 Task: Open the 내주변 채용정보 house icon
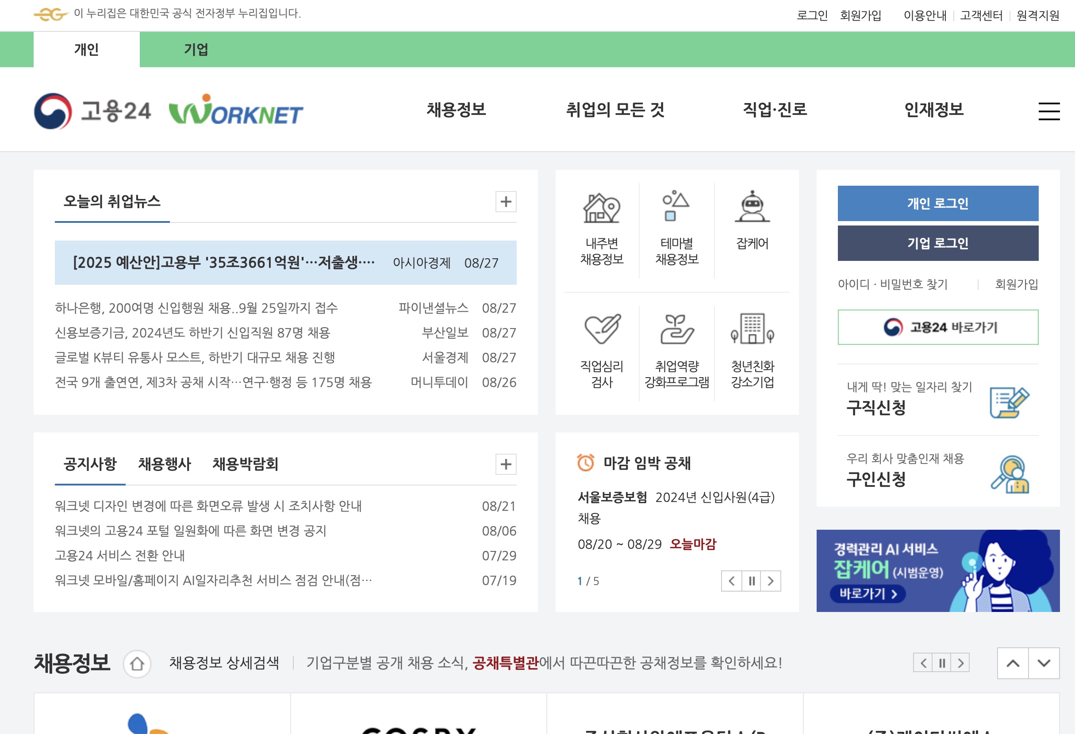tap(601, 208)
